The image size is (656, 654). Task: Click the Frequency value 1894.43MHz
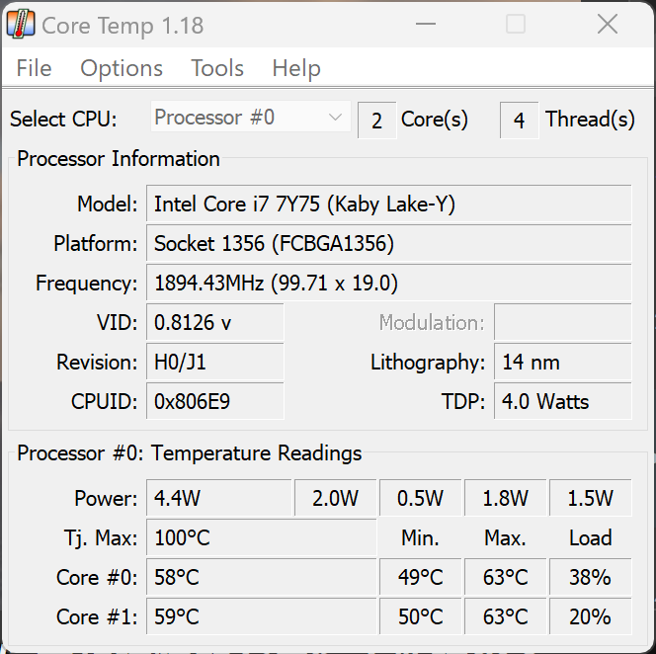(x=388, y=283)
